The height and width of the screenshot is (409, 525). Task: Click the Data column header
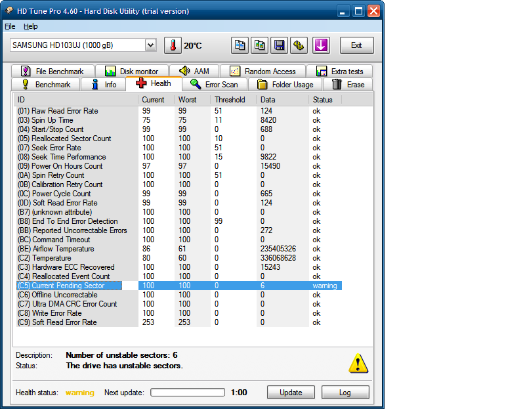click(283, 100)
